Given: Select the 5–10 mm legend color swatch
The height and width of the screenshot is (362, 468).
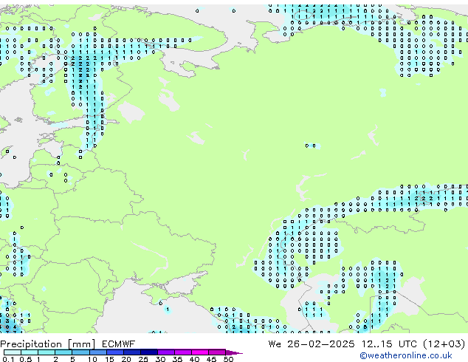Looking at the screenshot, I should tap(80, 352).
